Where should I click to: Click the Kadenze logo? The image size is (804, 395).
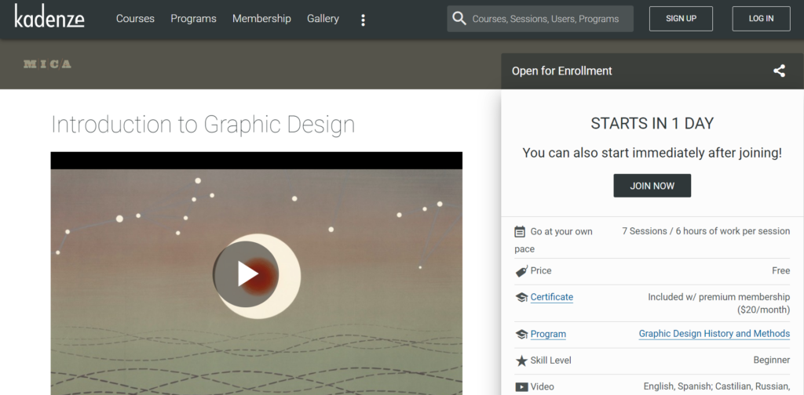pos(49,16)
